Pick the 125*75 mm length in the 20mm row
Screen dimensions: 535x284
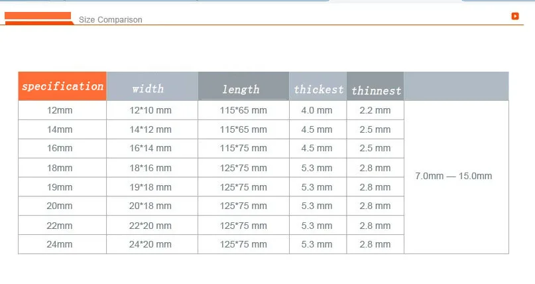[x=243, y=206]
